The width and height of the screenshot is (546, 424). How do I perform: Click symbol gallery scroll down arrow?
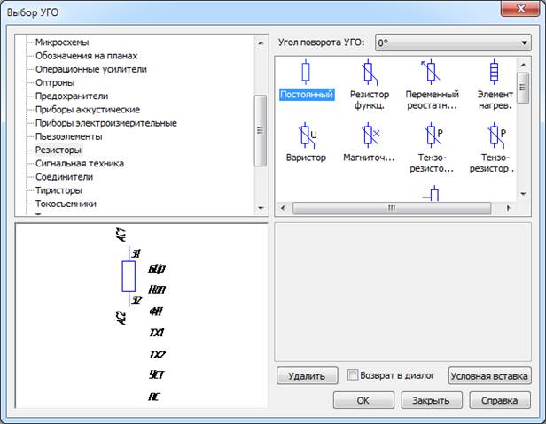tap(523, 194)
